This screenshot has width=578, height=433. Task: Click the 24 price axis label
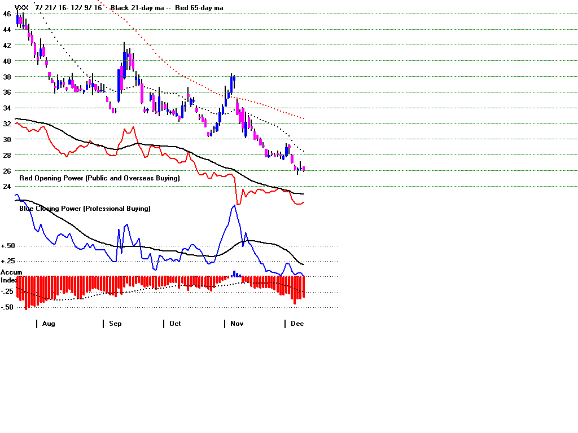point(6,187)
